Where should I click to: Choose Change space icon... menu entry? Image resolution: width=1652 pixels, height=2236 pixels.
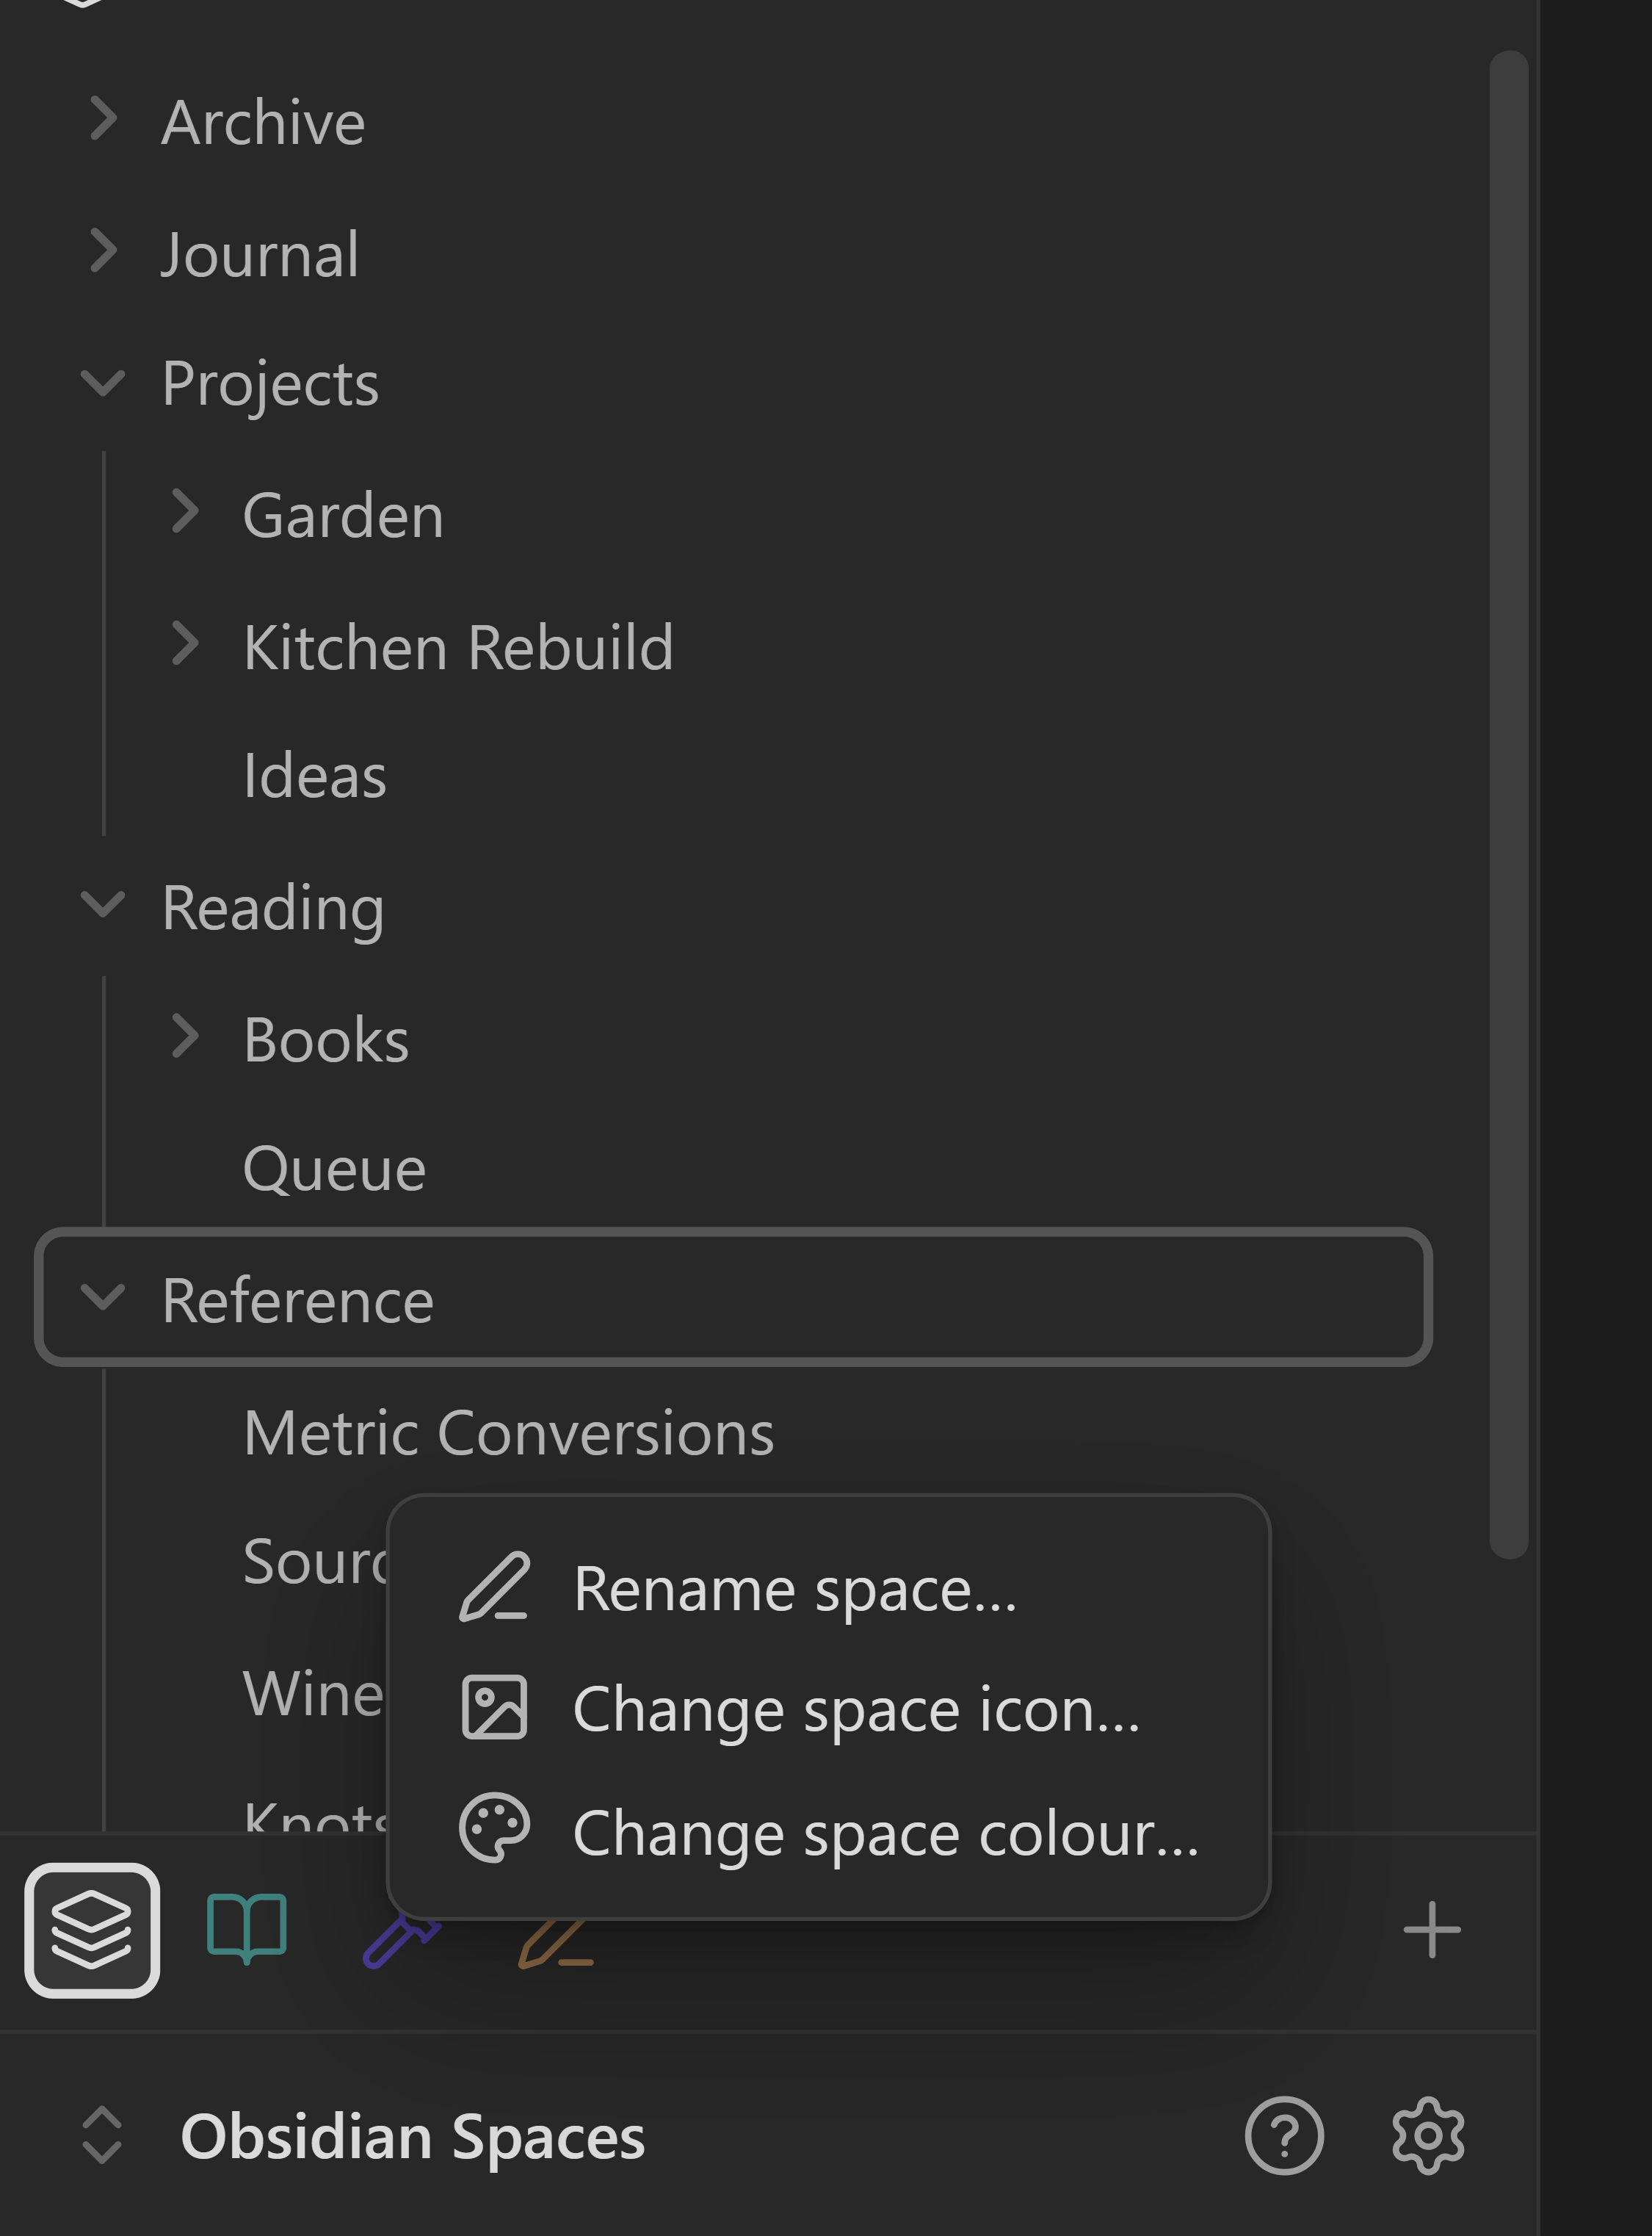point(828,1709)
